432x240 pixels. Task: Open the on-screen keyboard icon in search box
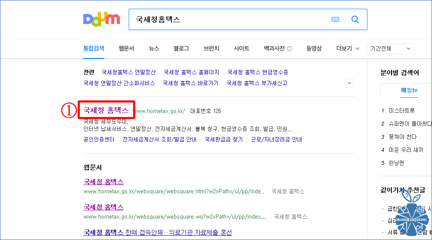coord(335,19)
